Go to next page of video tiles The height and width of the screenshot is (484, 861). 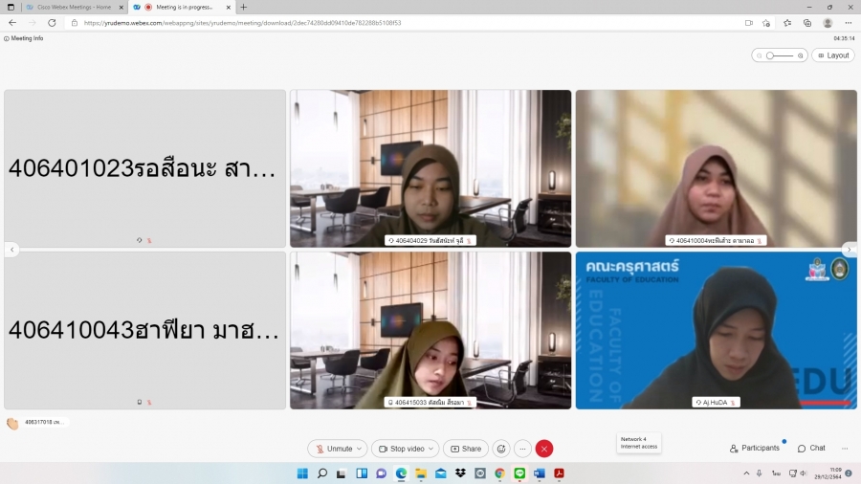pyautogui.click(x=849, y=250)
